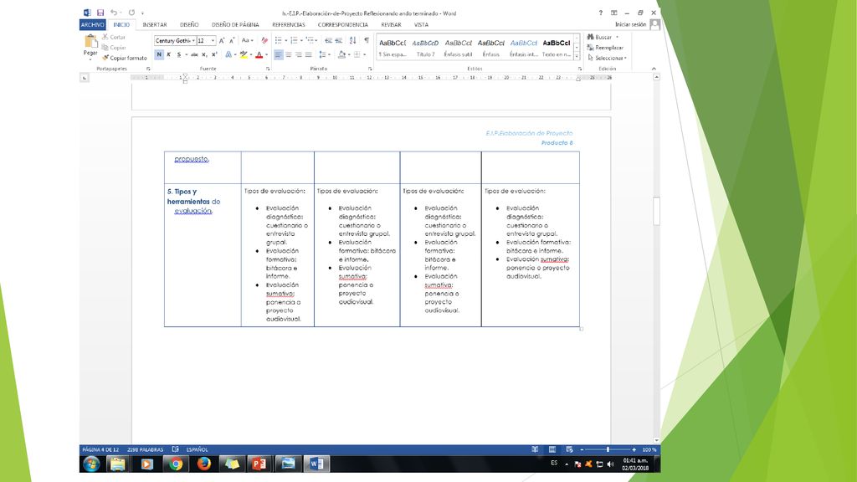
Task: Switch to the DISEÑO DE PÁGINA tab
Action: (235, 24)
